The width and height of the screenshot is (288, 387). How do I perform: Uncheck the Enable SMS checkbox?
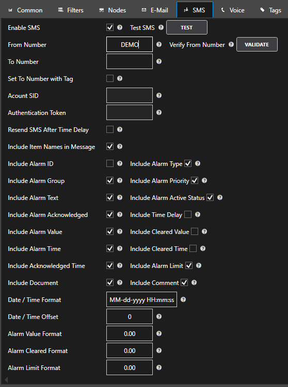coord(110,27)
